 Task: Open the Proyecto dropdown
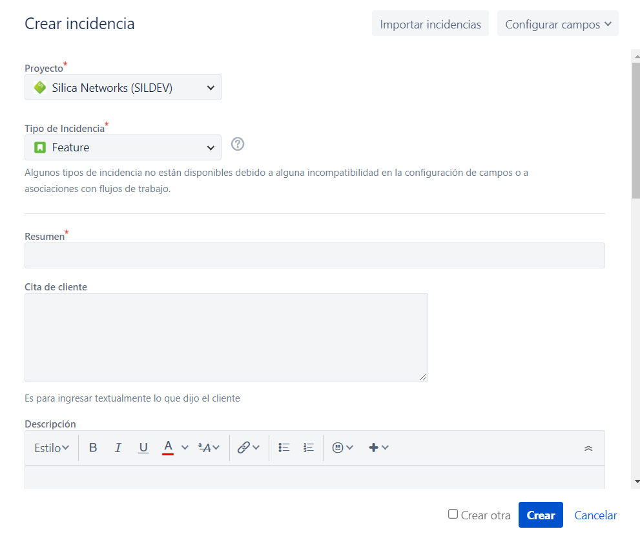(123, 88)
